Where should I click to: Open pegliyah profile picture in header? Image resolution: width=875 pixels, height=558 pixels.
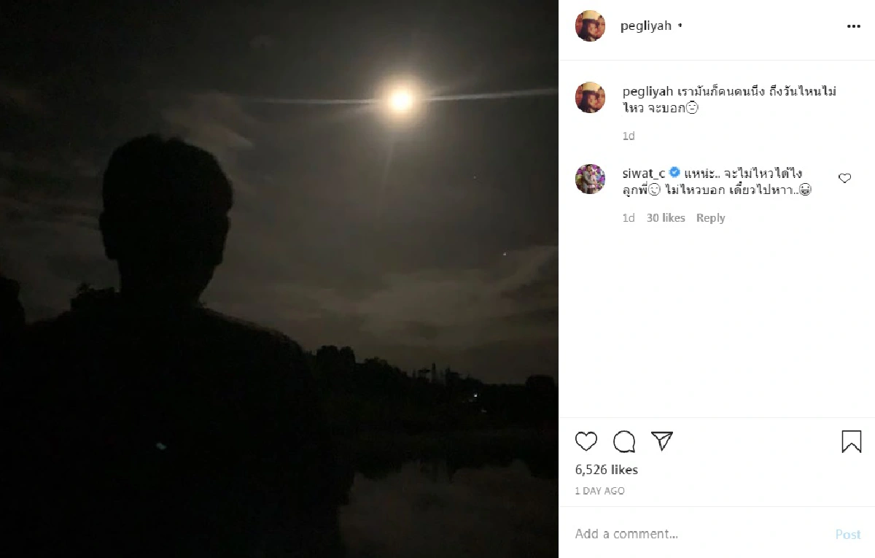pyautogui.click(x=591, y=26)
